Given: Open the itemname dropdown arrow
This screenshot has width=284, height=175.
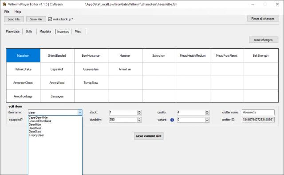Looking at the screenshot, I should pos(80,113).
